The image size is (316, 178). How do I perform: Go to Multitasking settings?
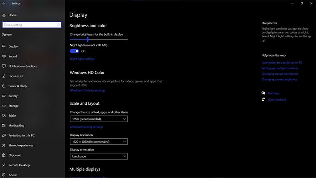coord(16,126)
